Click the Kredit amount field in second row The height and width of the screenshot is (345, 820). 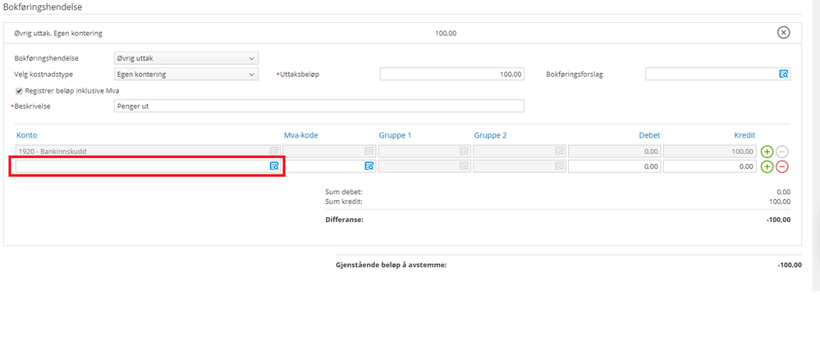[x=710, y=166]
